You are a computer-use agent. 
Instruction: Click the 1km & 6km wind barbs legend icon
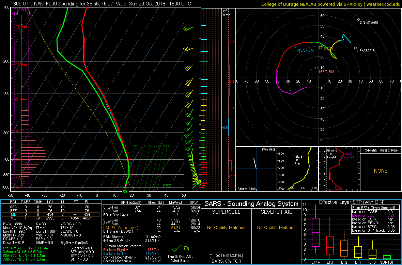[181, 248]
